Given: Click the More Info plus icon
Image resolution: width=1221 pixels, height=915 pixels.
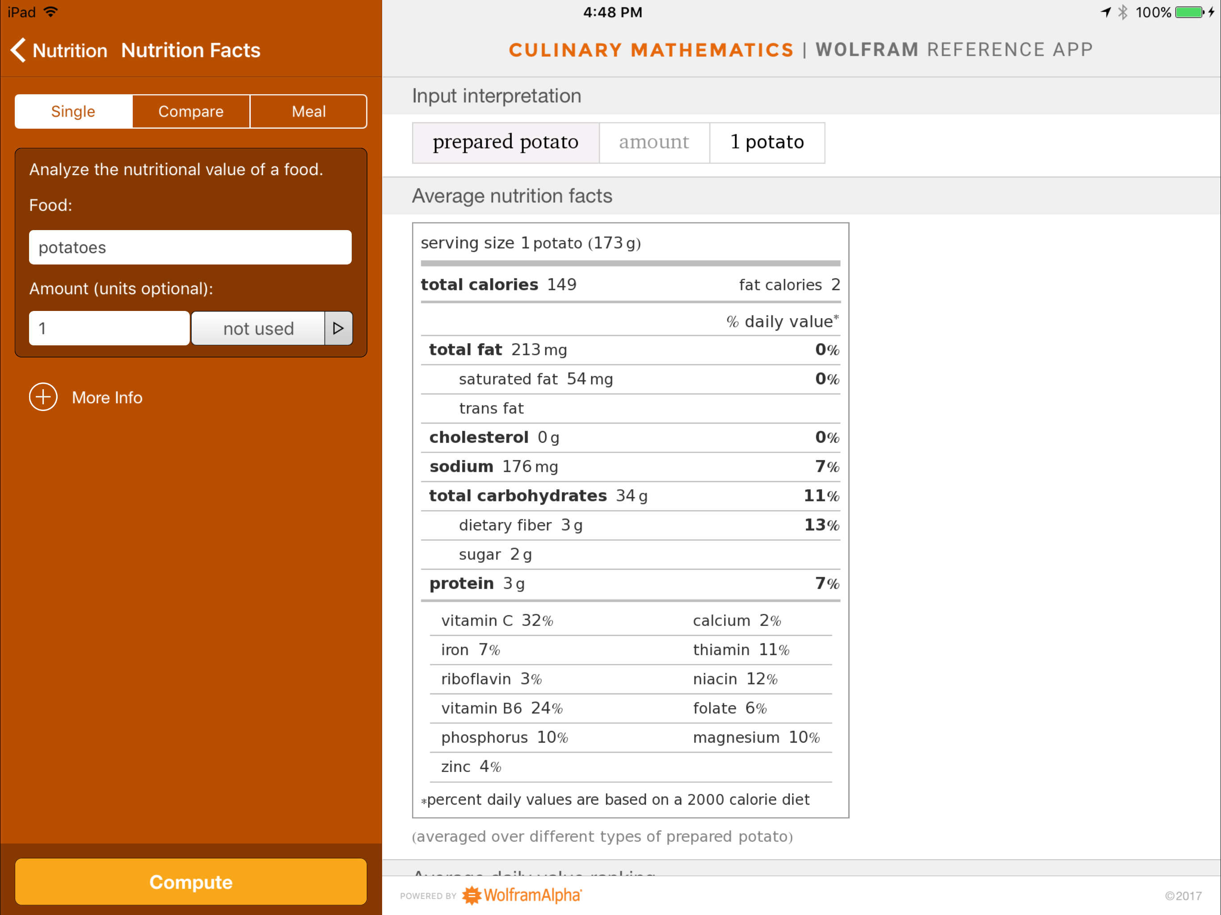Looking at the screenshot, I should pos(43,397).
